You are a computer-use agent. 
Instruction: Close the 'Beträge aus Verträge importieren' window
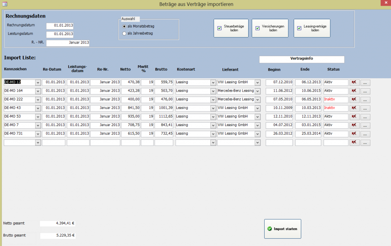point(386,3)
